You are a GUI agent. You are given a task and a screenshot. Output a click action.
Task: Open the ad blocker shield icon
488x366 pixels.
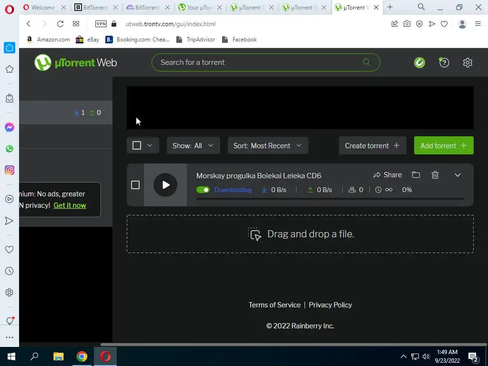click(x=419, y=24)
